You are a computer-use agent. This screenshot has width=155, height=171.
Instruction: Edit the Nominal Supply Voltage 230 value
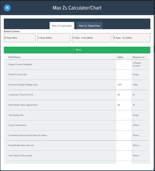(124, 85)
